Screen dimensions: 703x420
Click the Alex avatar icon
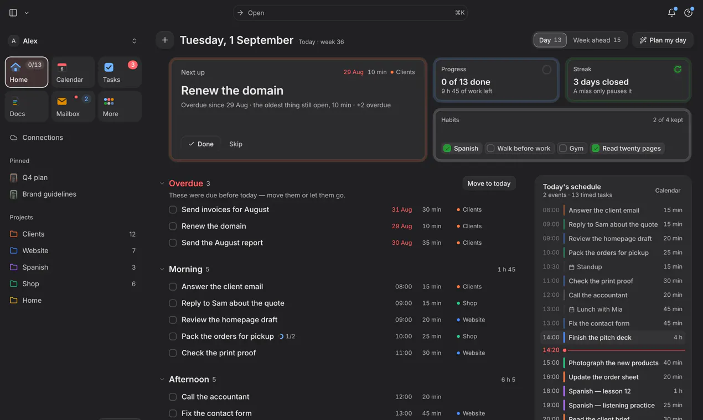coord(14,41)
